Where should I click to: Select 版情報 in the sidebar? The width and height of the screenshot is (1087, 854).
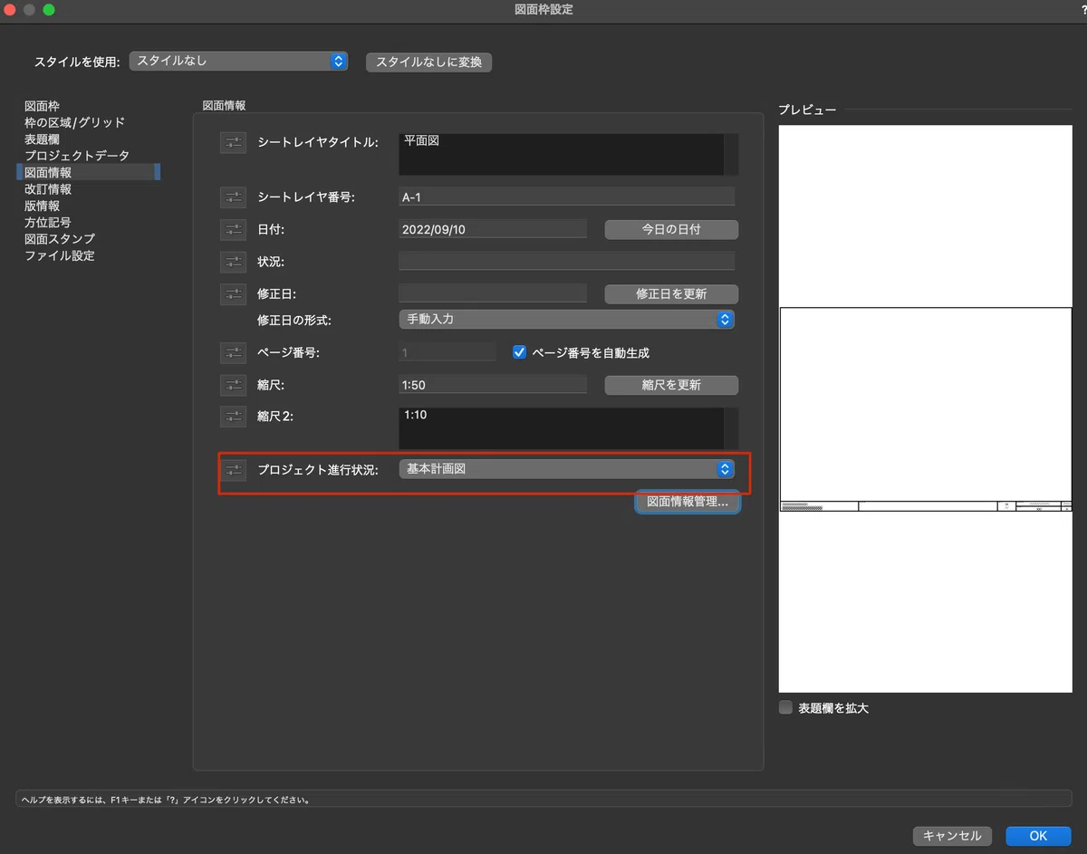coord(43,206)
